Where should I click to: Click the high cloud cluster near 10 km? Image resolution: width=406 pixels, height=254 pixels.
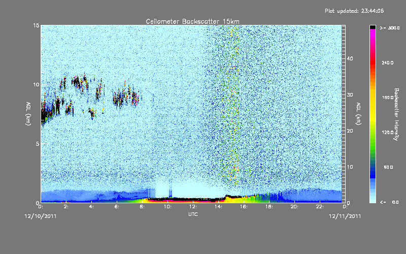[x=80, y=83]
